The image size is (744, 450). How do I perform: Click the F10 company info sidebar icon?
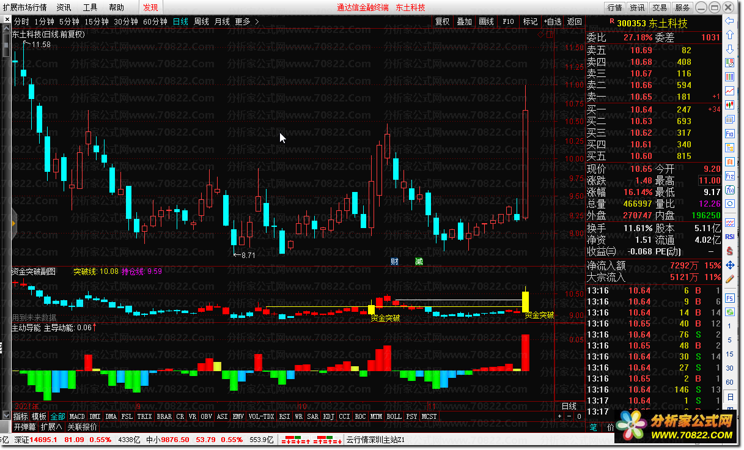coord(729,133)
